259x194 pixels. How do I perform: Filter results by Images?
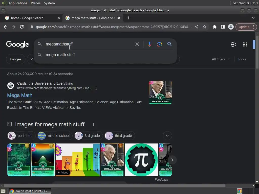coord(15,59)
